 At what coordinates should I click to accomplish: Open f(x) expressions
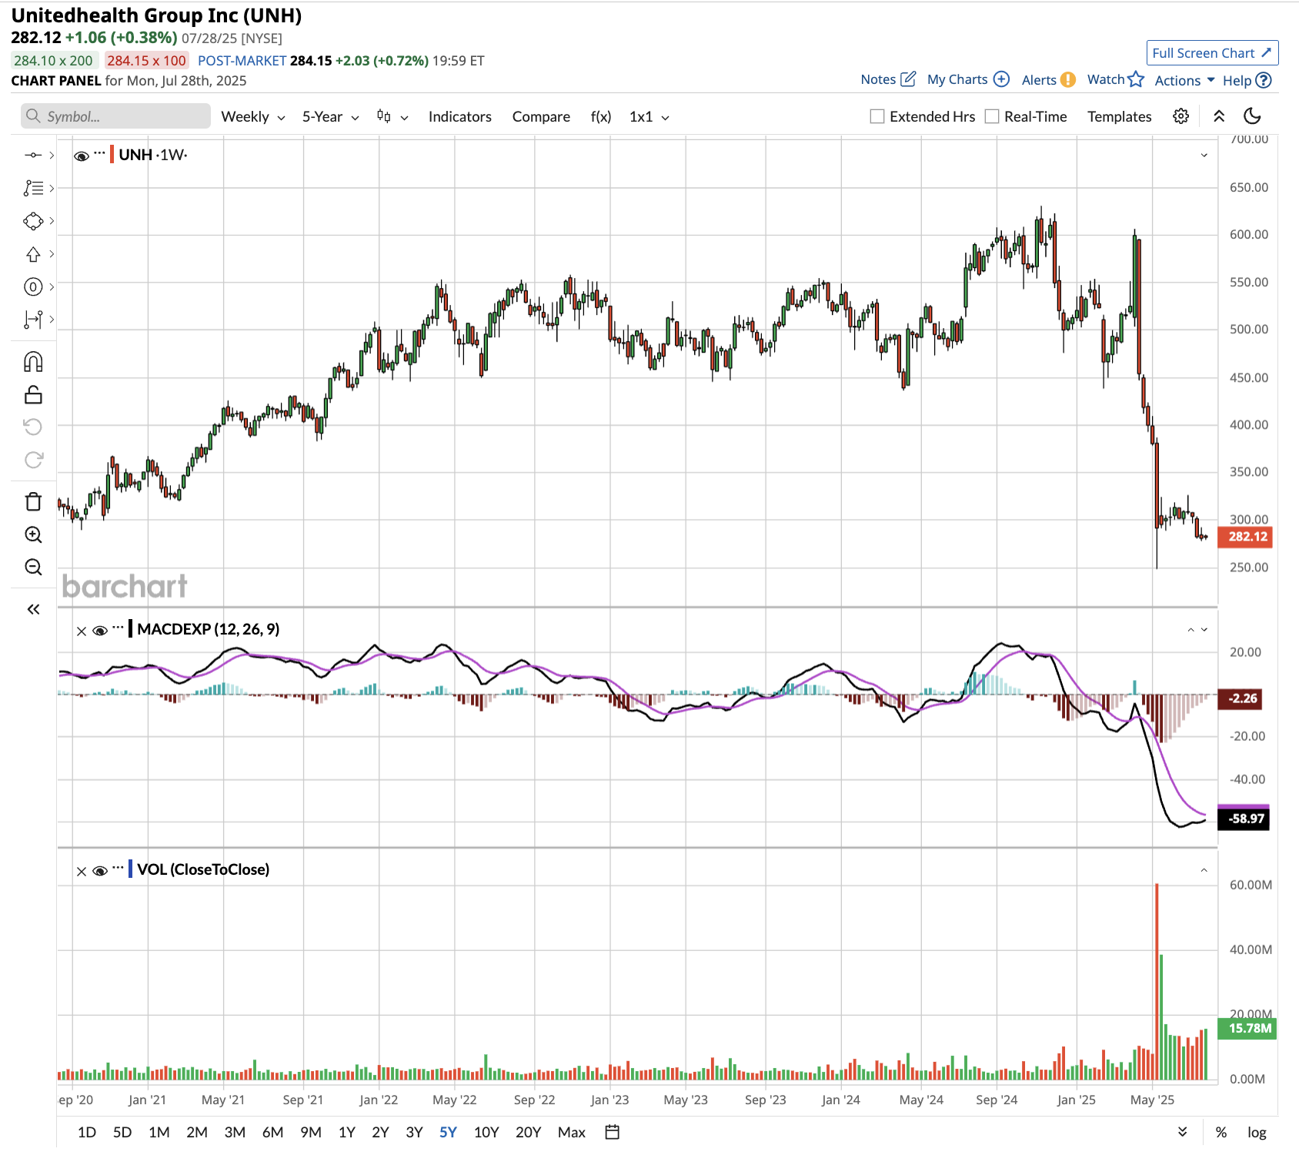coord(601,116)
